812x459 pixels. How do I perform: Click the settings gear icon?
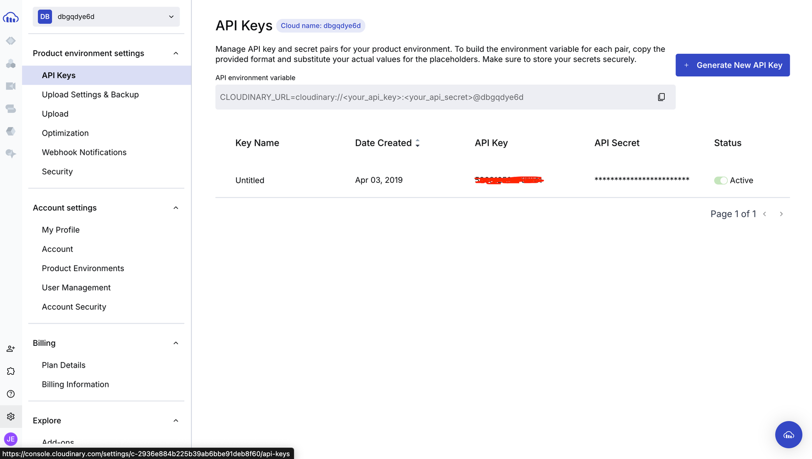[x=11, y=416]
